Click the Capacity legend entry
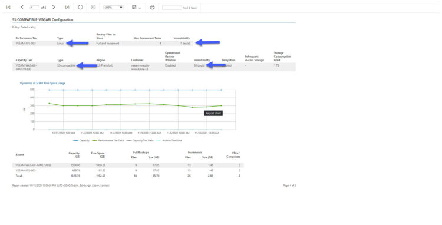The image size is (442, 225). click(81, 141)
